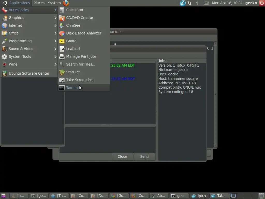Click the CD/DVD Creator folder icon
This screenshot has height=199, width=265.
(62, 18)
